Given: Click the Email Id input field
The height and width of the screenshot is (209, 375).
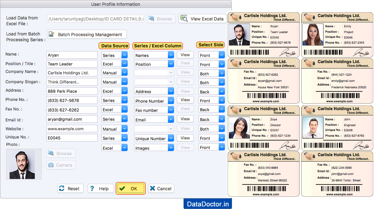Looking at the screenshot, I should [72, 119].
